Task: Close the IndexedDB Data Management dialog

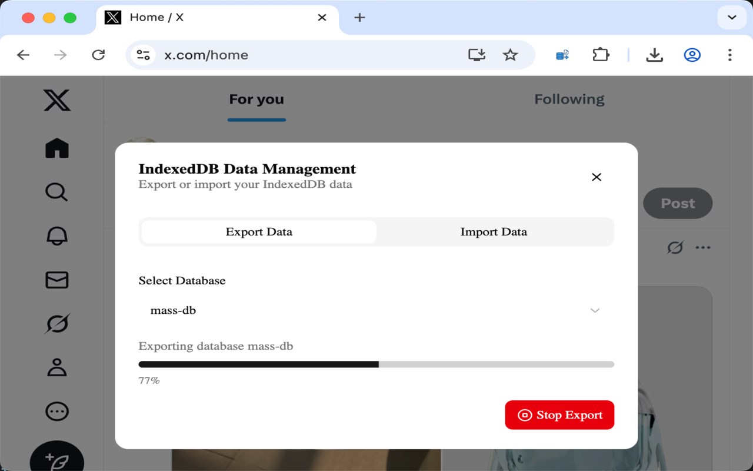Action: tap(597, 177)
